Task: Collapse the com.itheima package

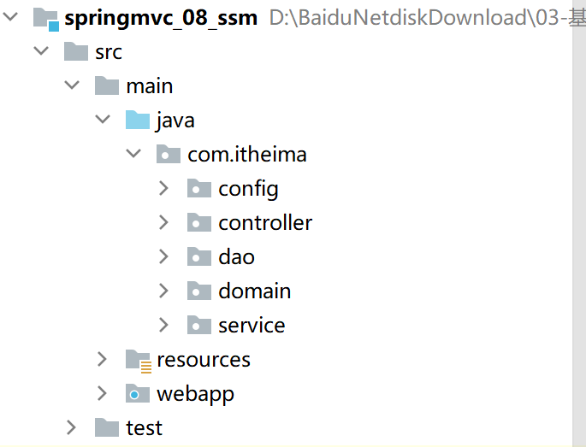Action: point(133,155)
